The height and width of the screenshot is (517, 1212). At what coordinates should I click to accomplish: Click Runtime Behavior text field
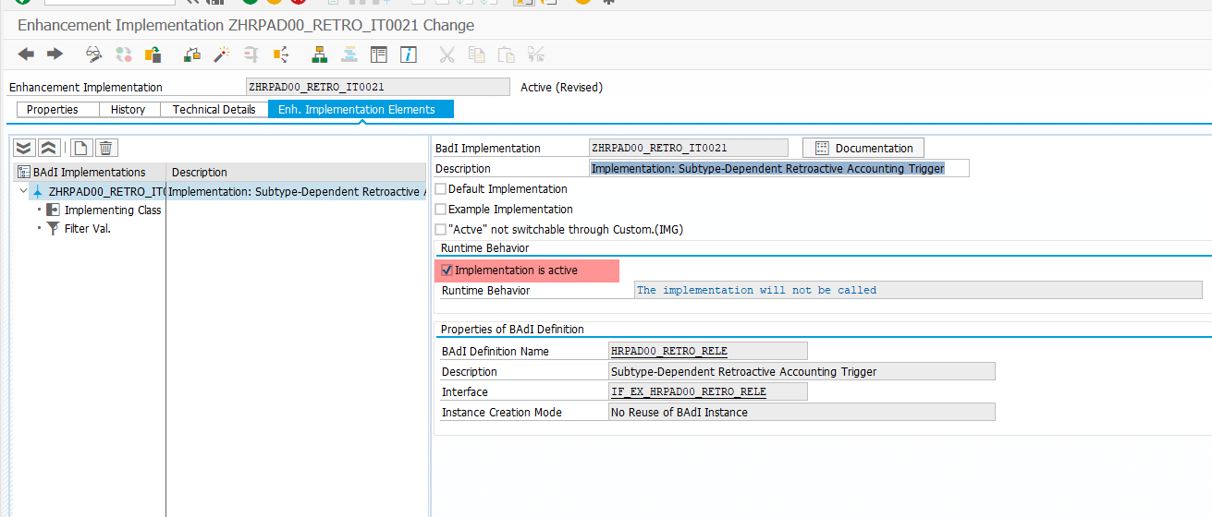[x=919, y=290]
